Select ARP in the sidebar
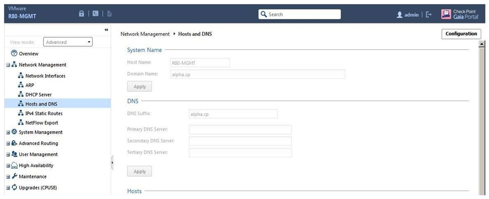Viewport: 489px width, 199px height. click(x=30, y=85)
